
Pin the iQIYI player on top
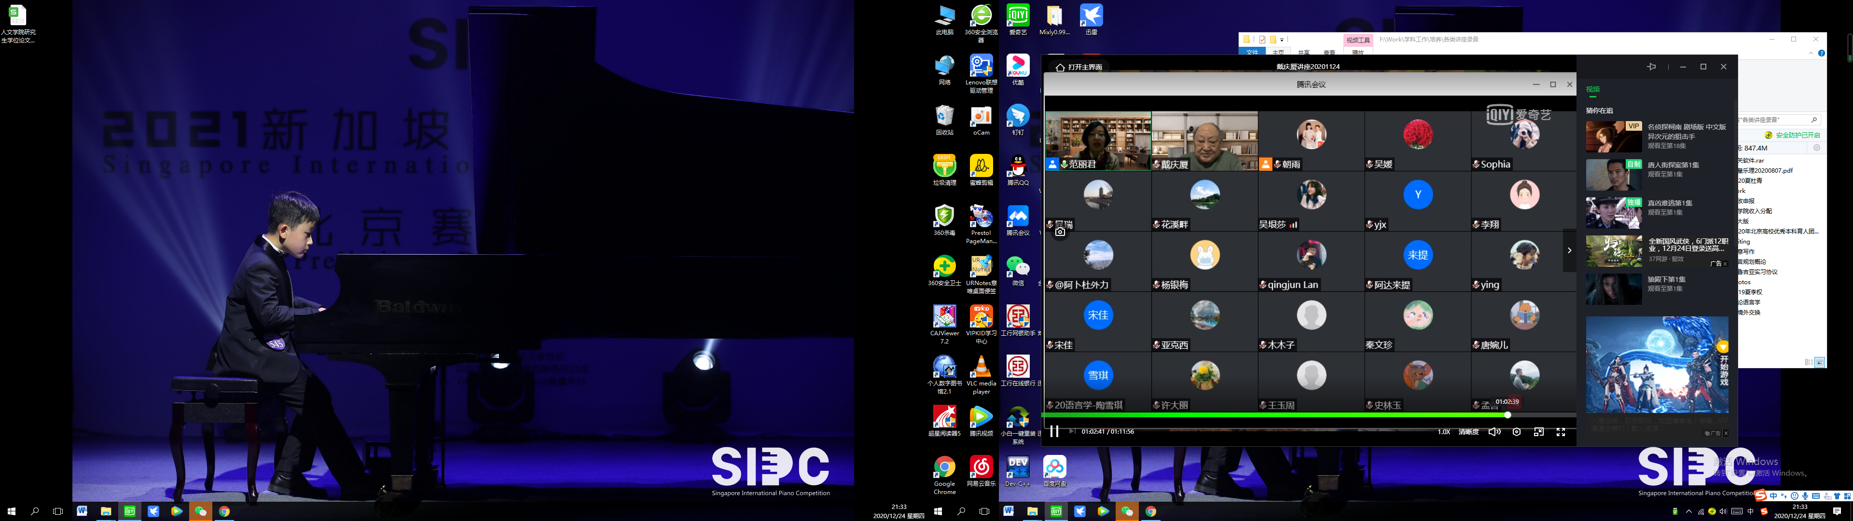tap(1652, 66)
